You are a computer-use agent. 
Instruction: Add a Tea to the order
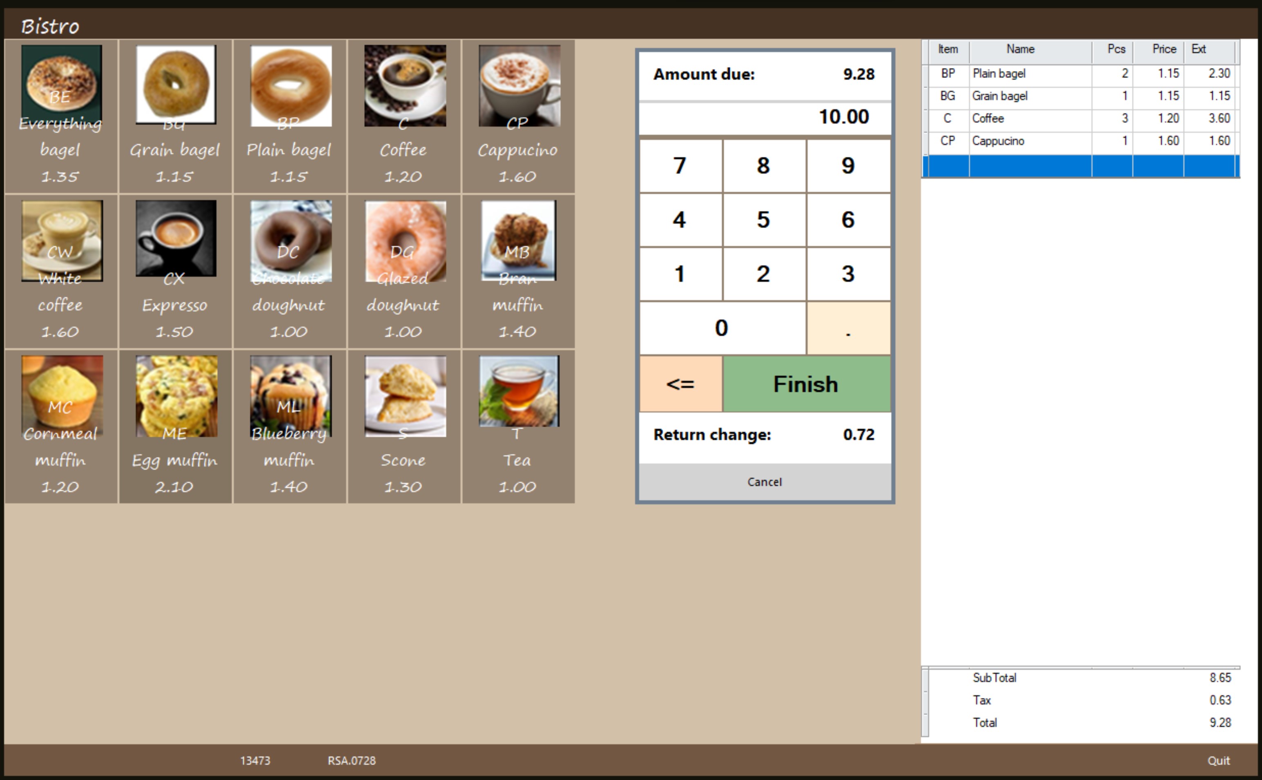(x=518, y=426)
